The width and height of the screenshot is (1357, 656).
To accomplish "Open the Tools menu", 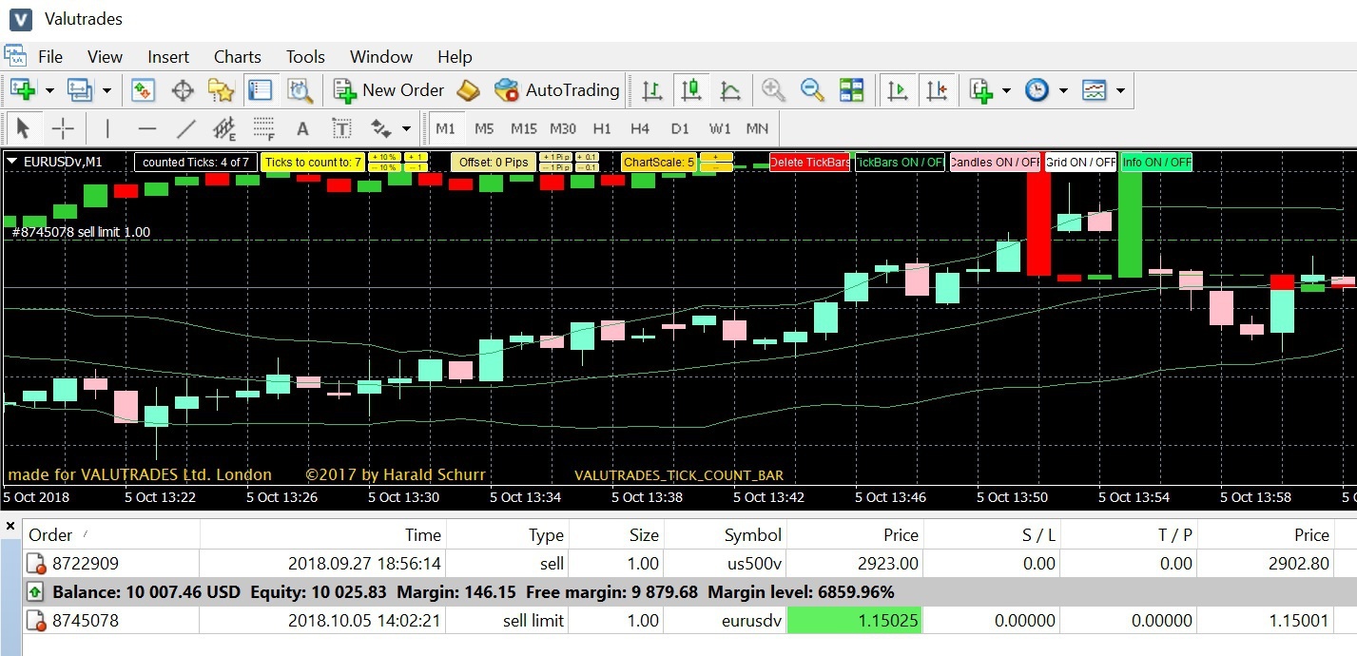I will coord(305,57).
